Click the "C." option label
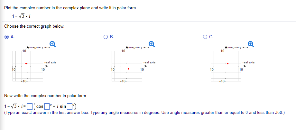This screenshot has width=296, height=130. tap(211, 37)
